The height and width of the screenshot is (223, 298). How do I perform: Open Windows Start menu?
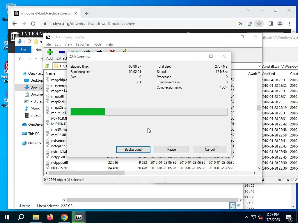click(7, 217)
